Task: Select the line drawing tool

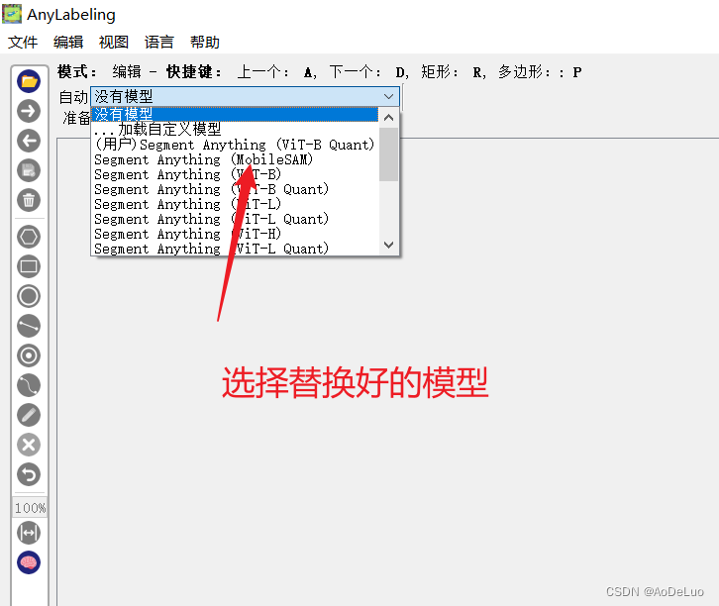Action: coord(29,326)
